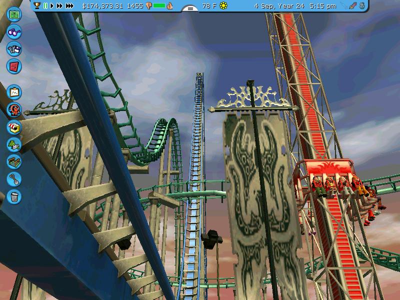Open finances by clicking $174,373.31
The height and width of the screenshot is (300, 400).
pyautogui.click(x=102, y=6)
